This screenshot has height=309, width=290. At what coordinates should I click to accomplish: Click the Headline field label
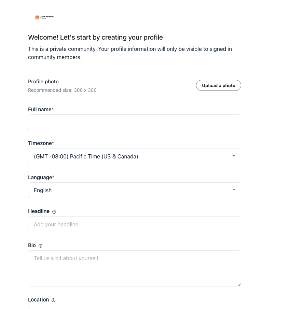pos(39,211)
